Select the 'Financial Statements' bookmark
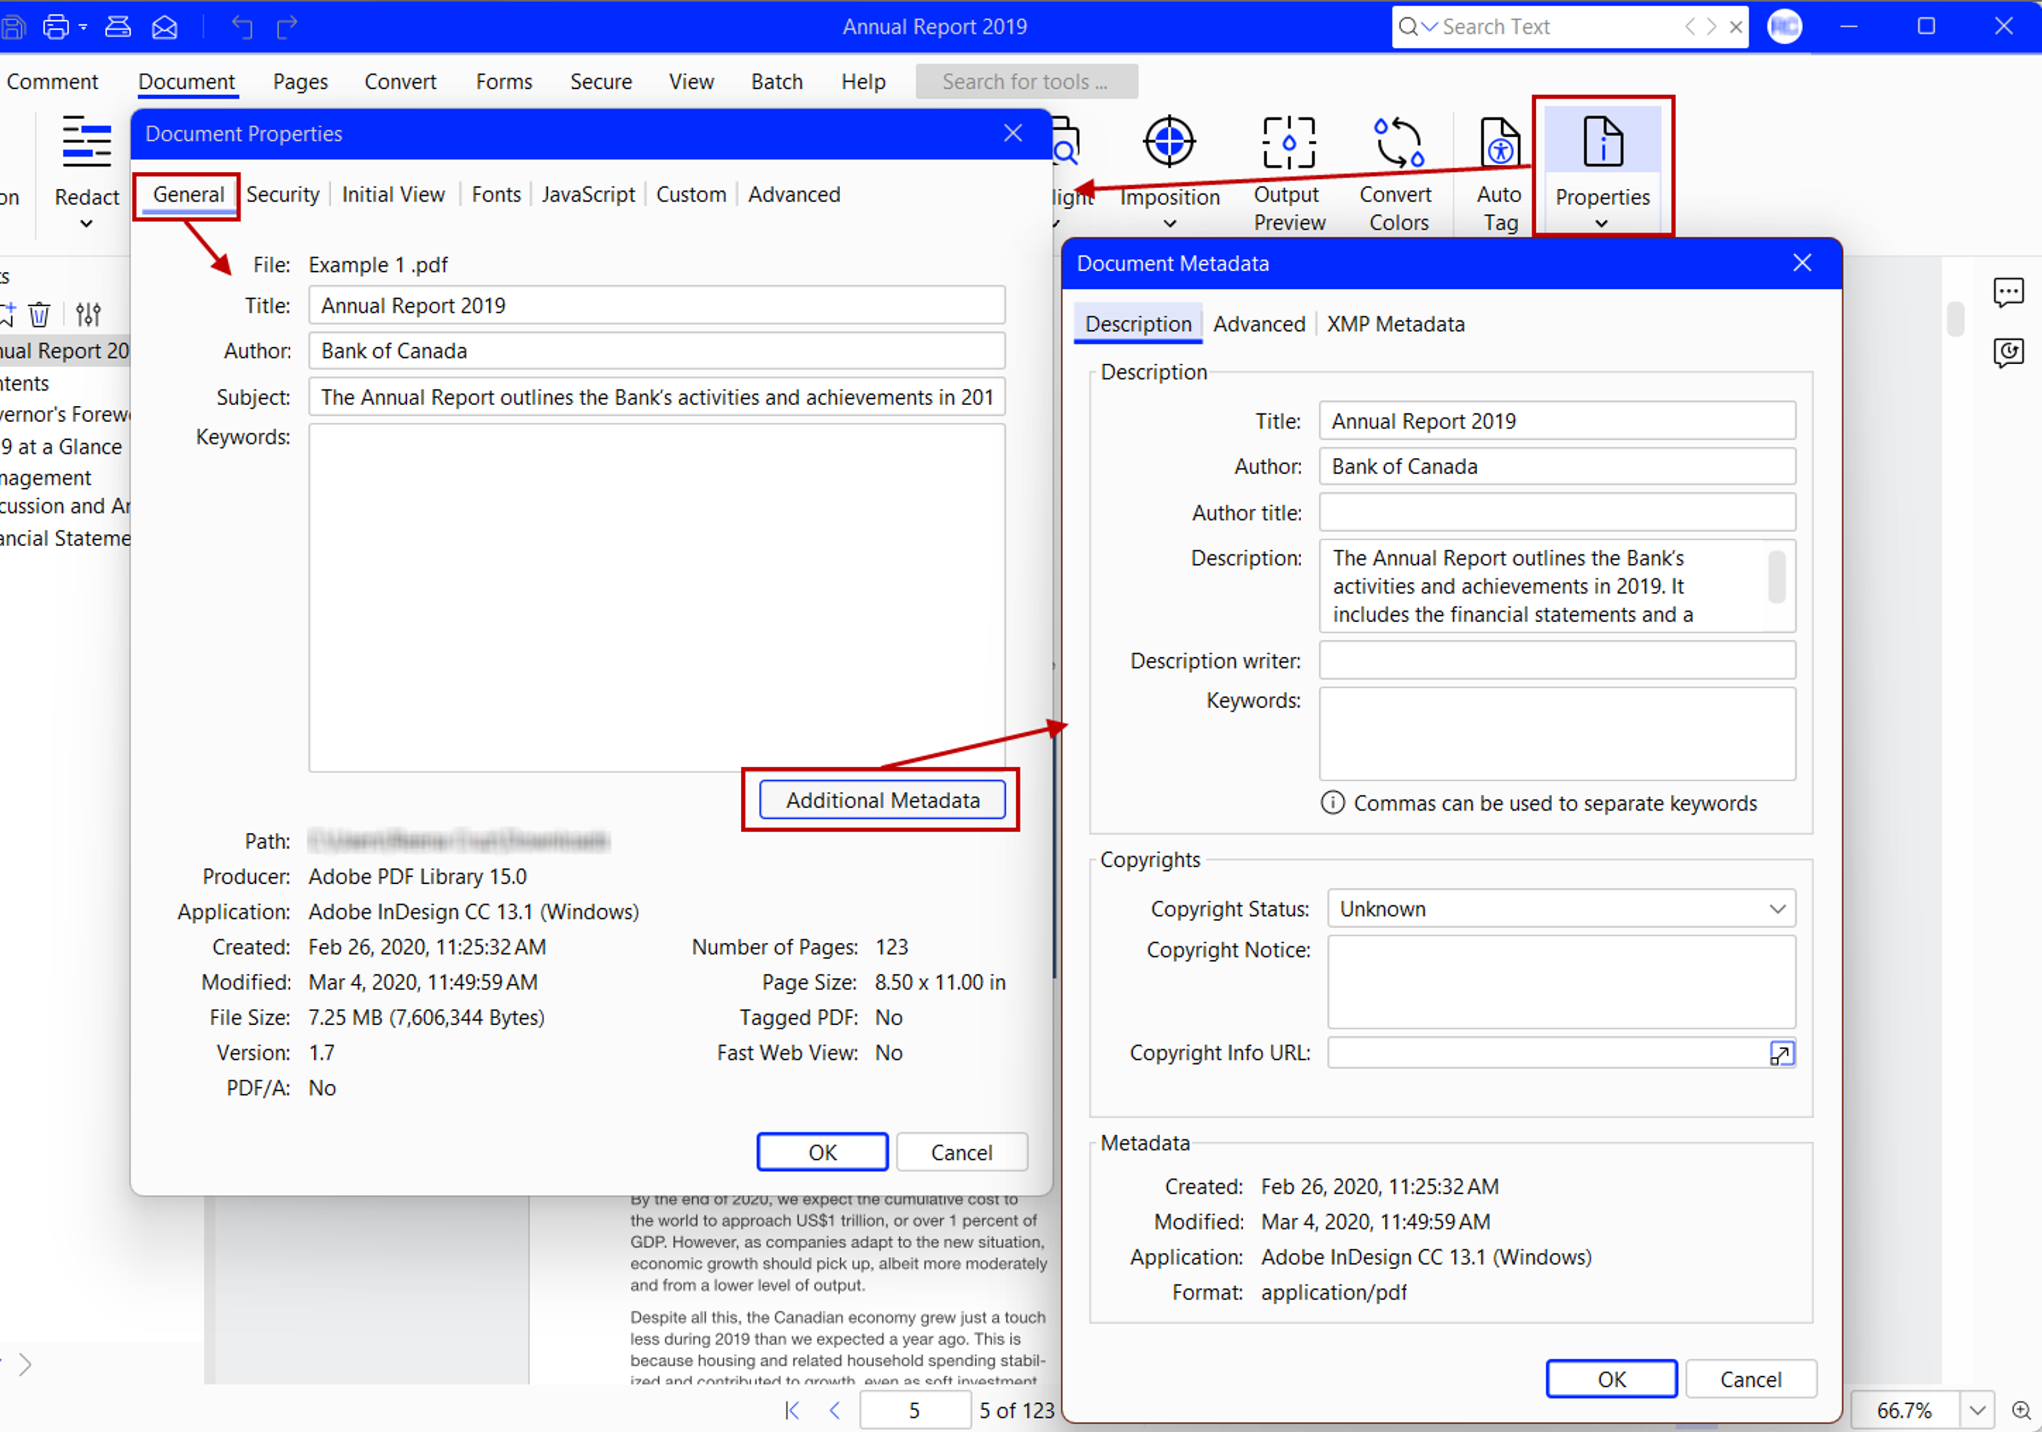Screen dimensions: 2042x1432 [x=65, y=538]
